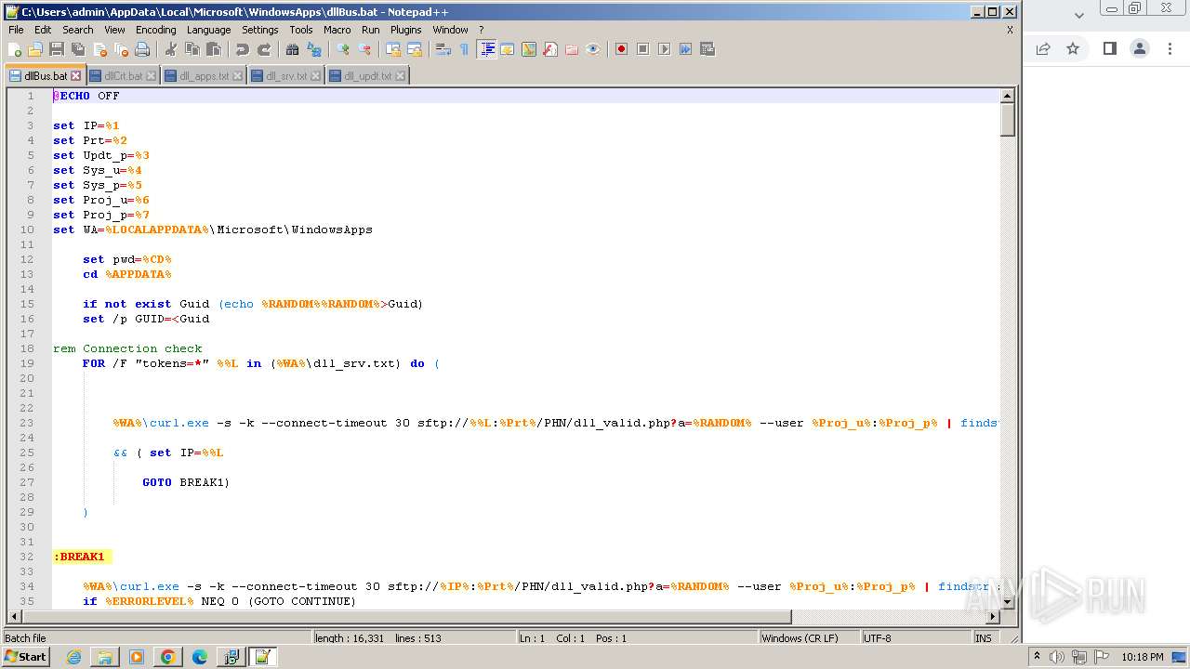Run macro multiple times icon
The height and width of the screenshot is (669, 1190).
click(685, 49)
